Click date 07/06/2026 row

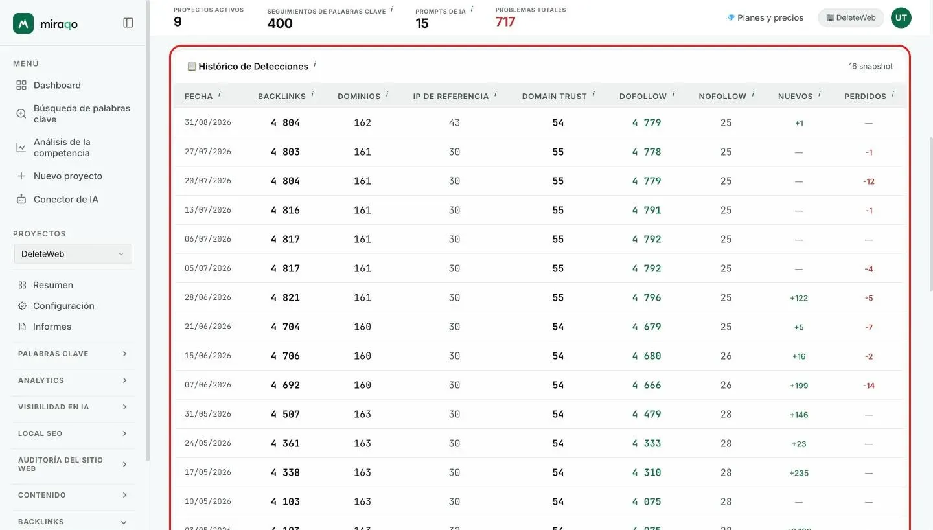click(208, 385)
